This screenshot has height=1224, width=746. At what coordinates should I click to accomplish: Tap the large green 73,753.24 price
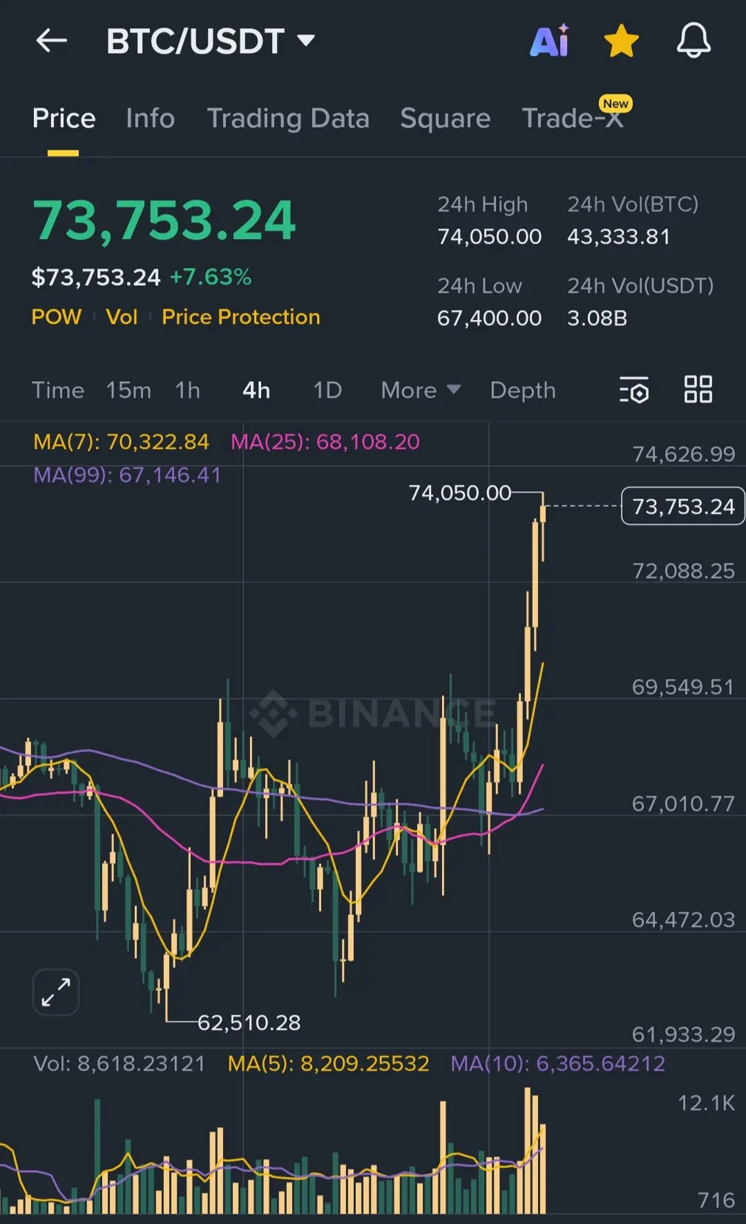[x=164, y=220]
